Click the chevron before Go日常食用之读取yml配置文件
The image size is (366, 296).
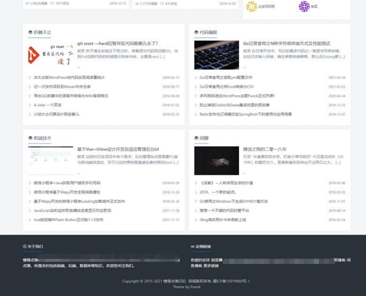196,78
